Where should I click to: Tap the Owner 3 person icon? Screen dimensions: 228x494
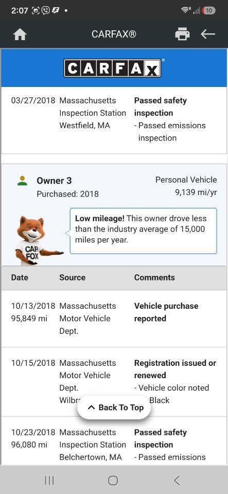click(x=22, y=181)
